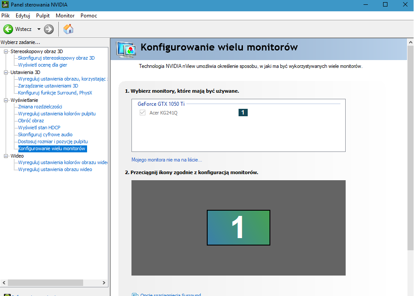Viewport: 414px width, 296px height.
Task: Click up arrow of main vertical scrollbar
Action: [x=411, y=42]
